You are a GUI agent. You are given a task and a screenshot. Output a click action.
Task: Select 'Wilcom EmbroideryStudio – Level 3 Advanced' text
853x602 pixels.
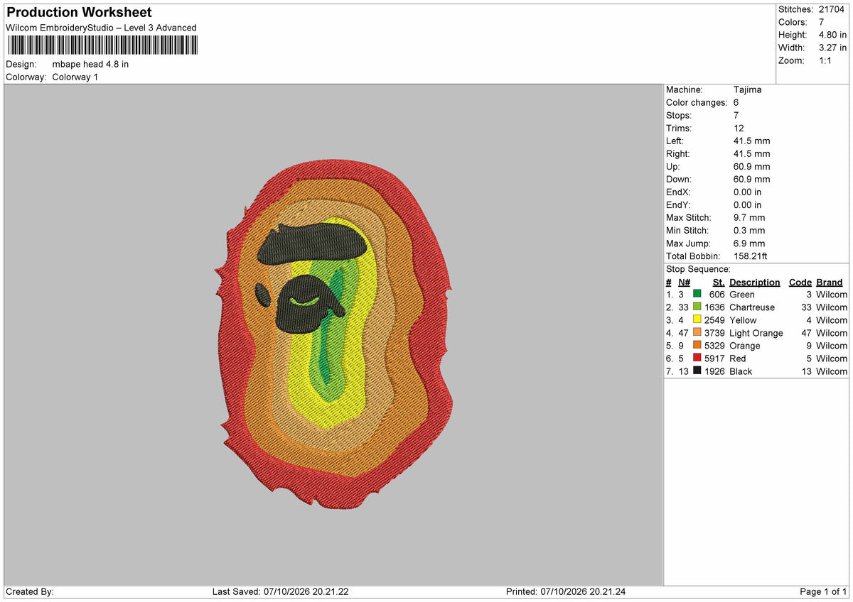[101, 28]
